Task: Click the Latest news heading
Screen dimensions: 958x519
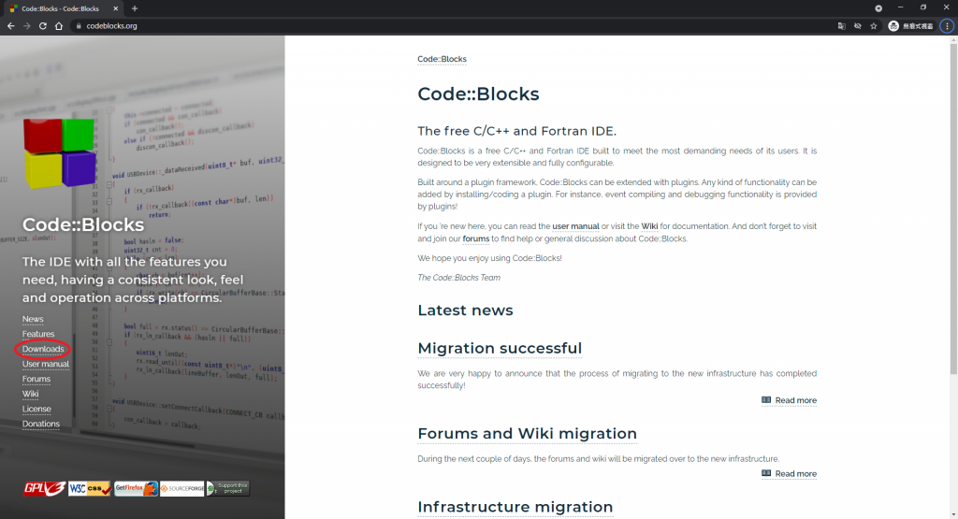Action: pos(465,310)
